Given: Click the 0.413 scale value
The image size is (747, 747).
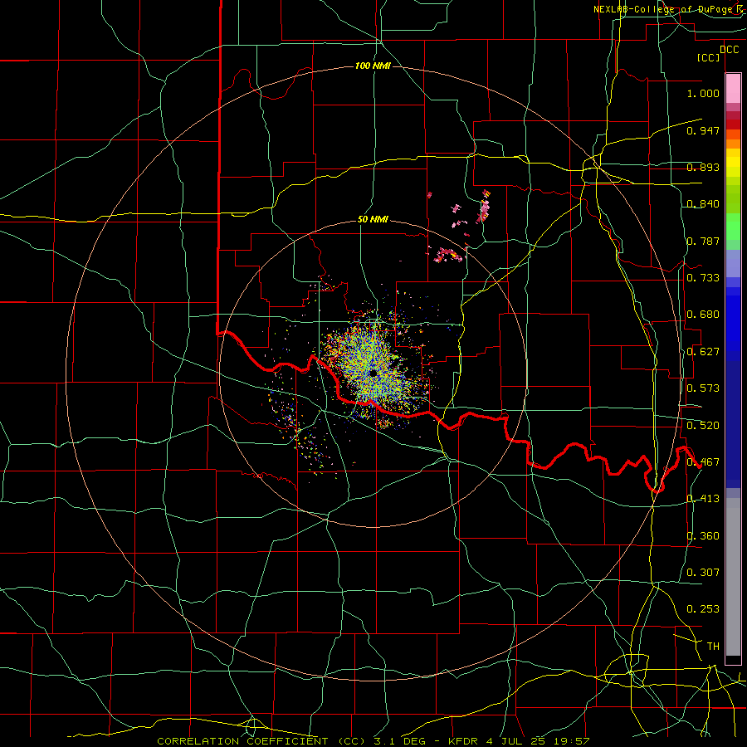Looking at the screenshot, I should [703, 499].
